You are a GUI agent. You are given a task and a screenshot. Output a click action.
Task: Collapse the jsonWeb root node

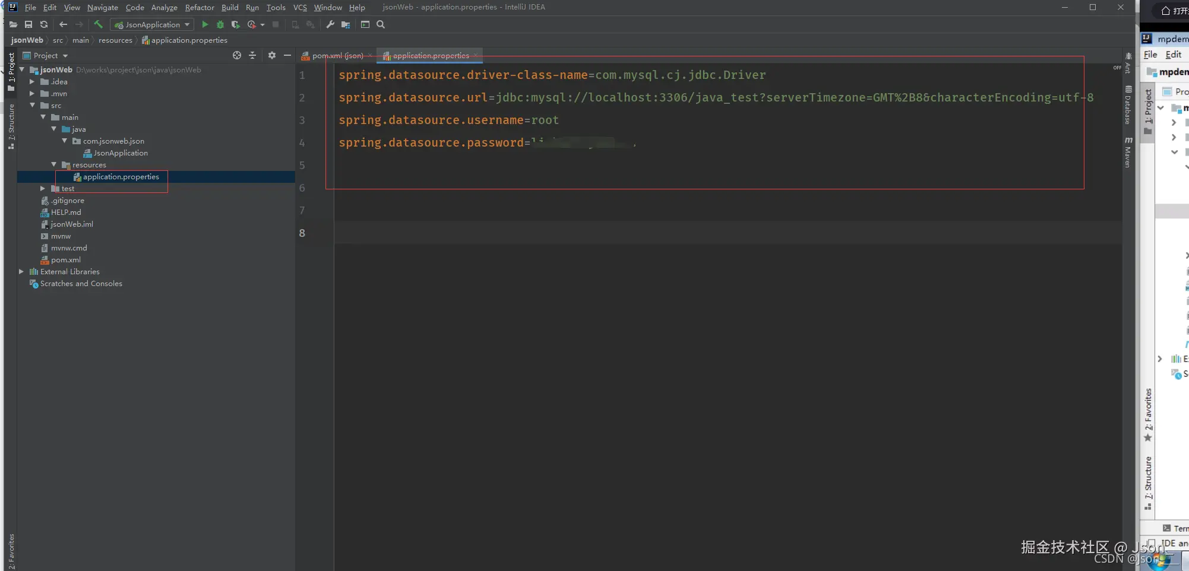tap(22, 69)
